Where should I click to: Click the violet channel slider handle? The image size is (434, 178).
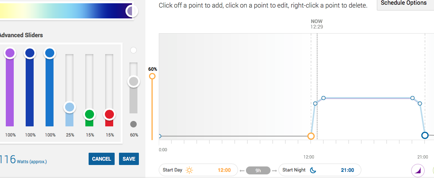click(x=10, y=53)
